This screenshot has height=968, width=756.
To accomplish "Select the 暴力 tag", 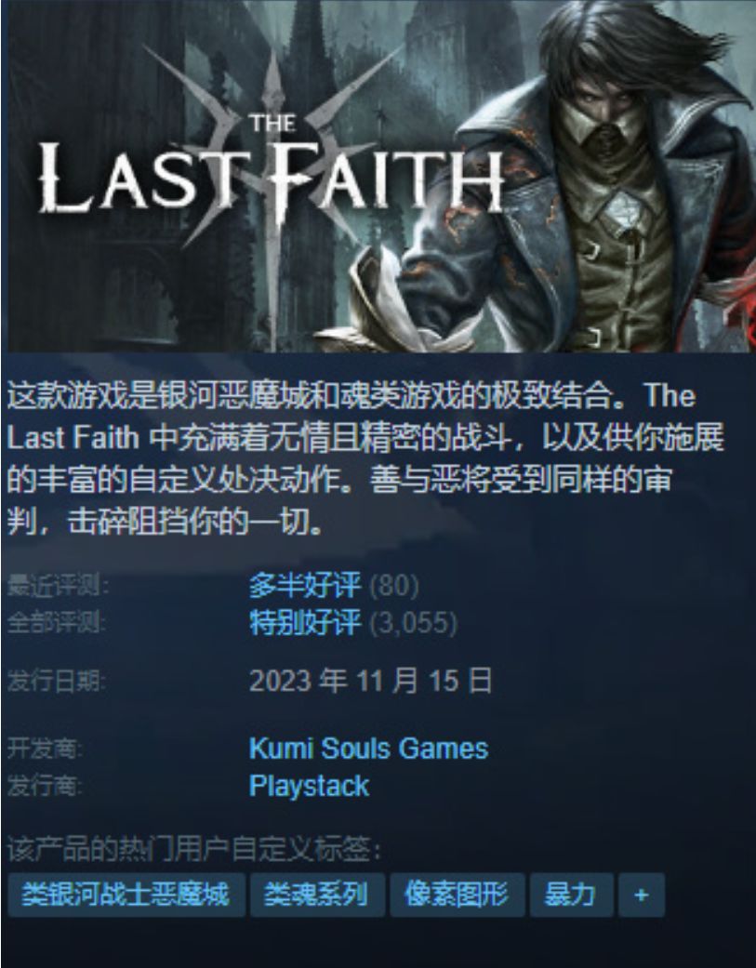I will [x=572, y=894].
